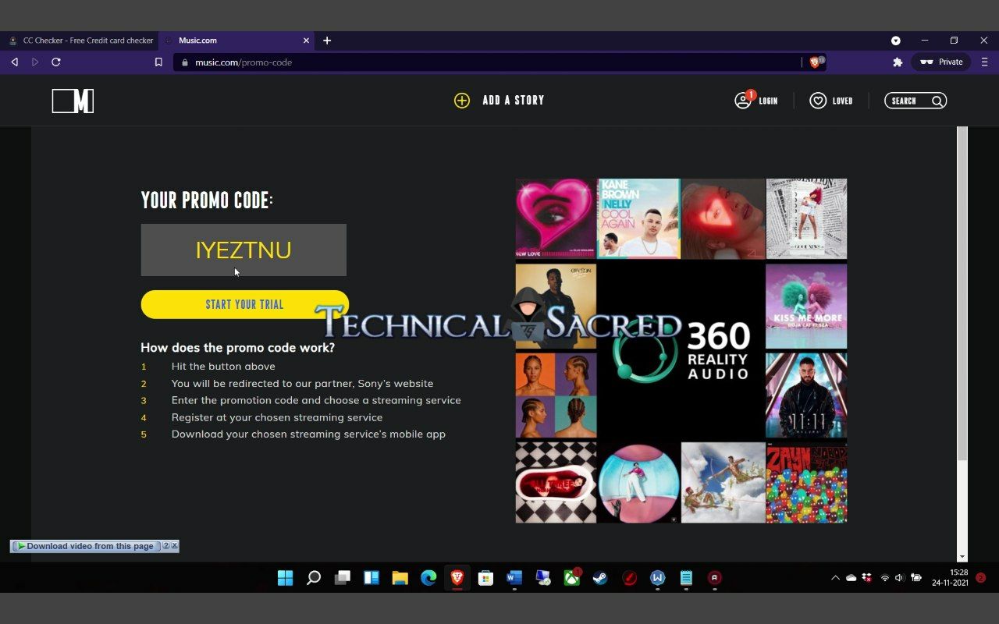This screenshot has height=624, width=999.
Task: Open the Login link text
Action: tap(768, 101)
